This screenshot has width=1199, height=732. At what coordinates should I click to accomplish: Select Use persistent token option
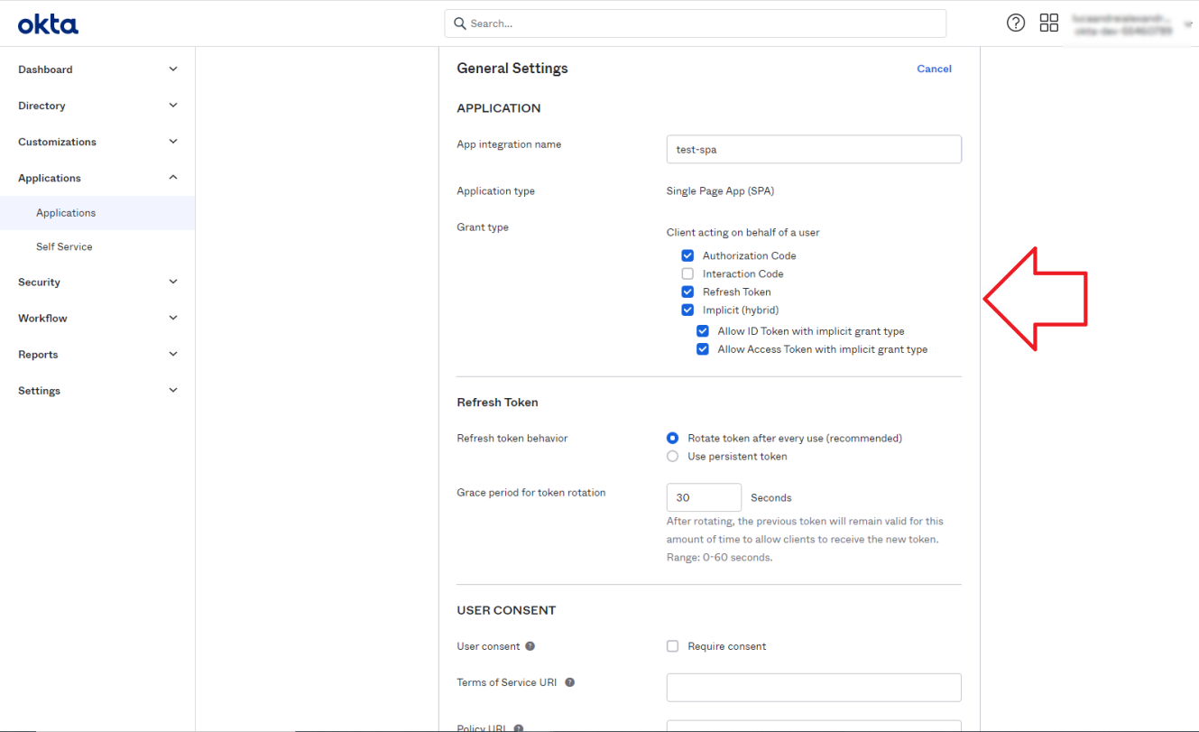(672, 457)
